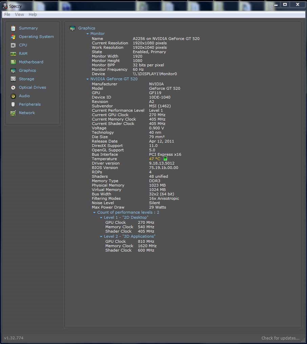Click the Filtering Modes 16x Anisotropic value
The image size is (307, 344).
point(164,198)
